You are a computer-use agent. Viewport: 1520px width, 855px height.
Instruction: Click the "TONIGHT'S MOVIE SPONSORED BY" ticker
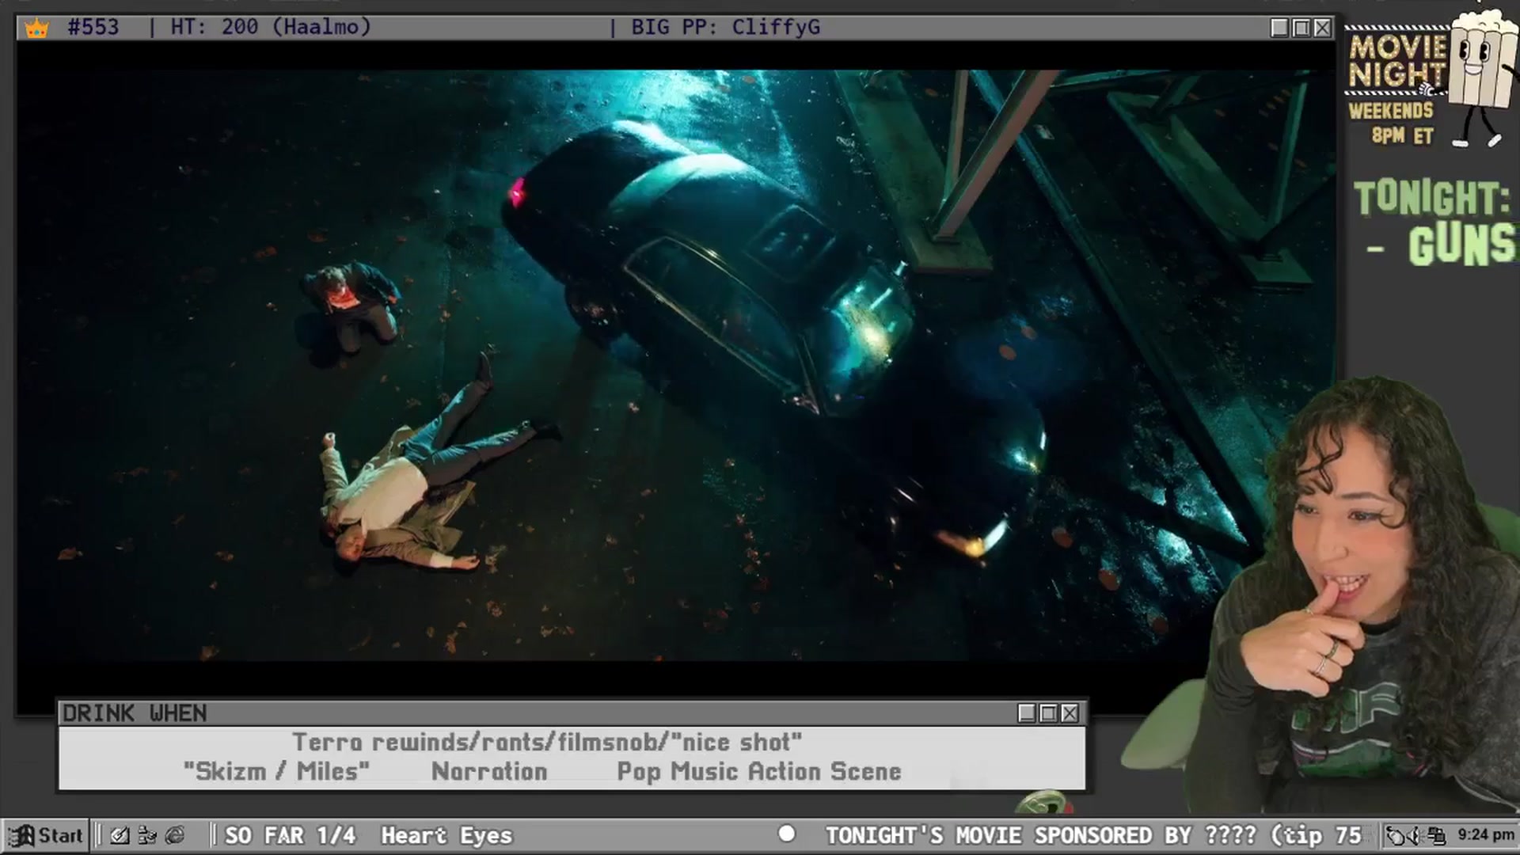pyautogui.click(x=1093, y=835)
